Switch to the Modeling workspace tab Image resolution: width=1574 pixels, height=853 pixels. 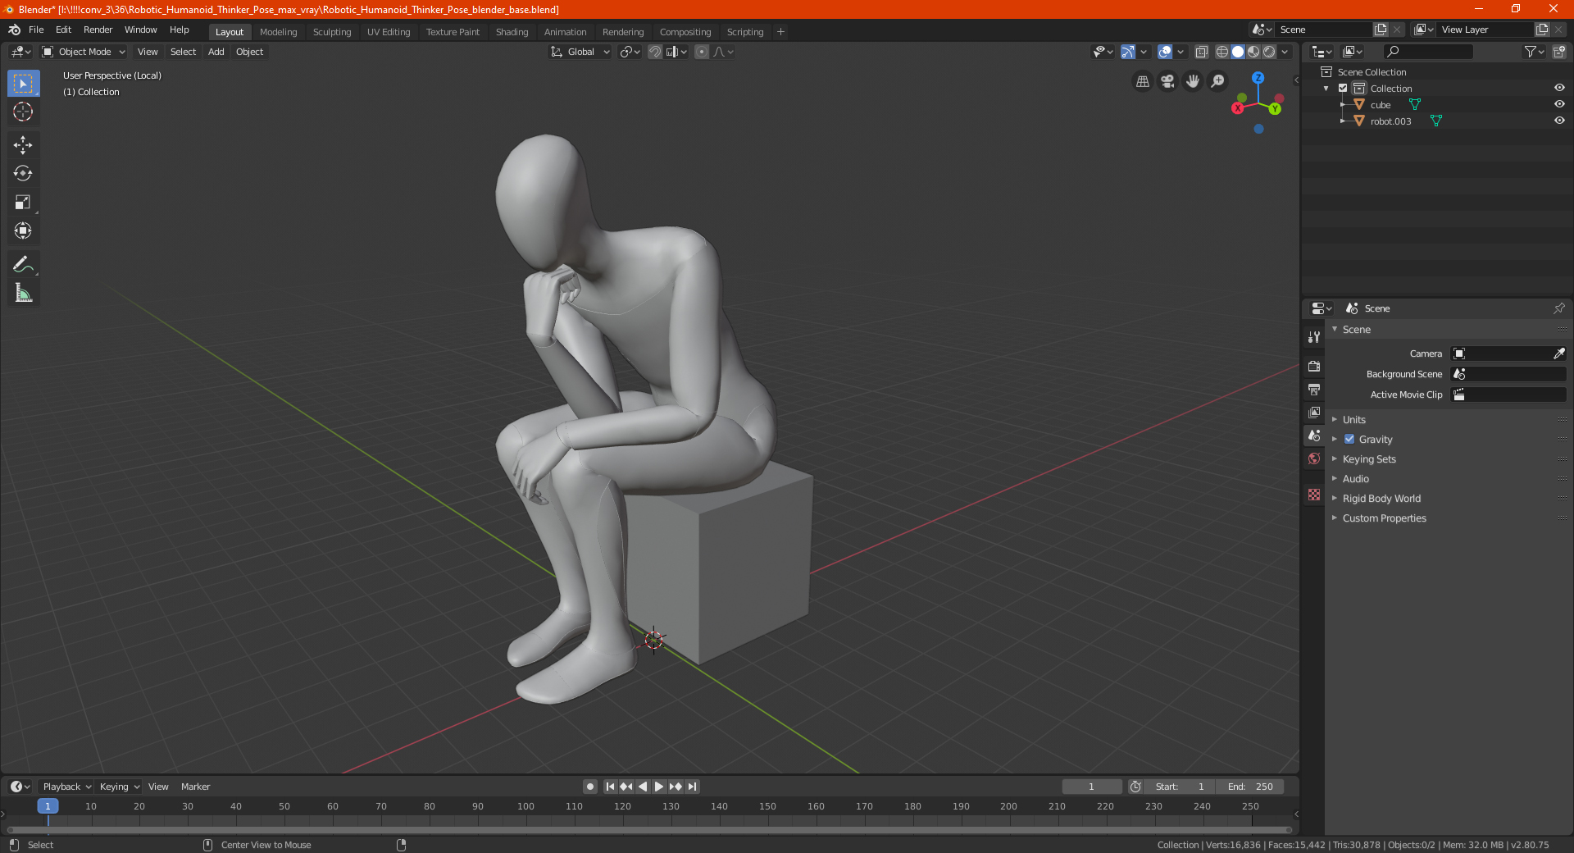tap(279, 32)
